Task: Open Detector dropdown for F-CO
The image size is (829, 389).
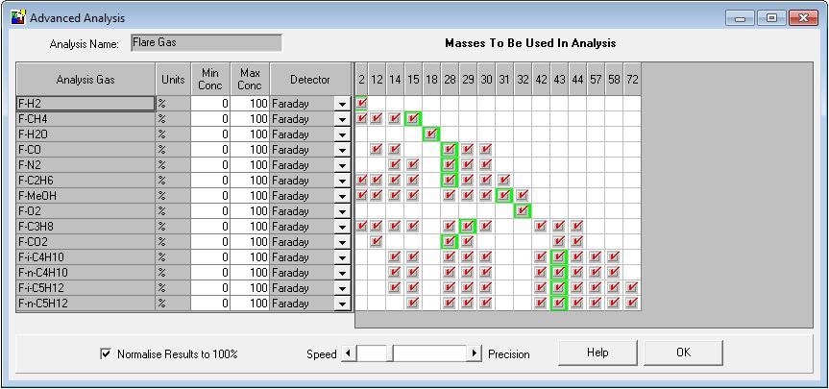Action: [342, 150]
